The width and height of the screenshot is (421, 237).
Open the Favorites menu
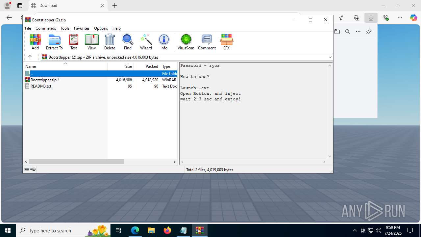pos(82,28)
